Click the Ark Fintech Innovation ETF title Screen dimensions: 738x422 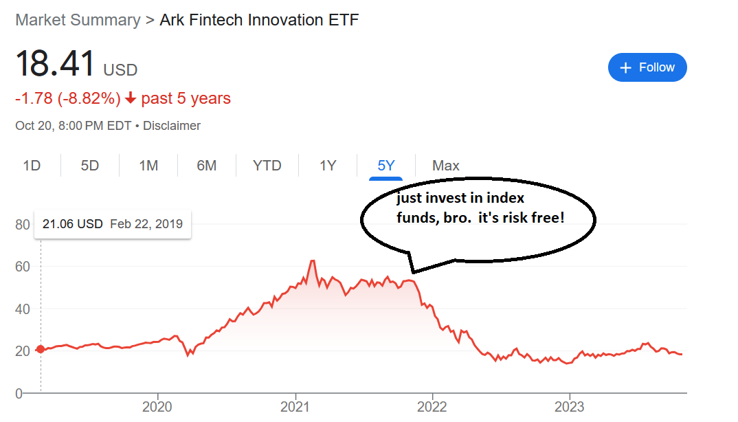(x=259, y=20)
